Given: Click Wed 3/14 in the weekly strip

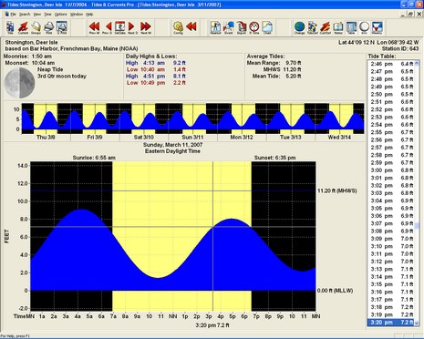Looking at the screenshot, I should (x=339, y=138).
